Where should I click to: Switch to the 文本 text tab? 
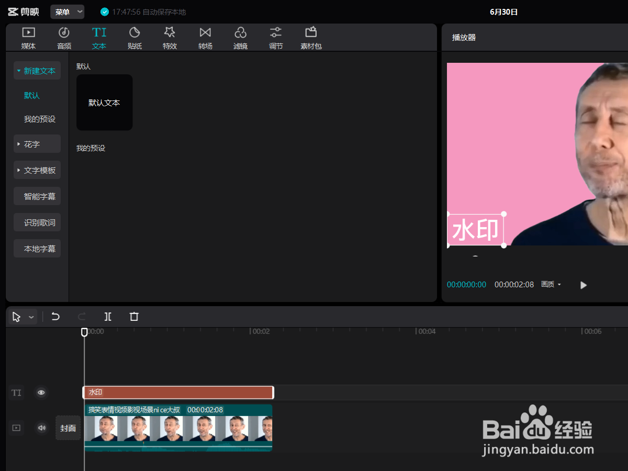coord(99,38)
